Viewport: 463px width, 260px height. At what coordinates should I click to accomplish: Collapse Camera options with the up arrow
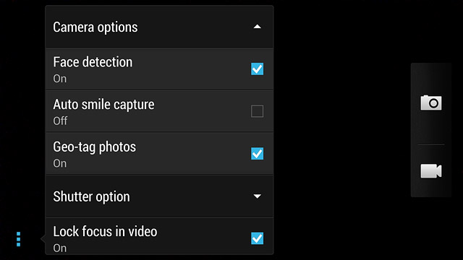click(x=258, y=27)
